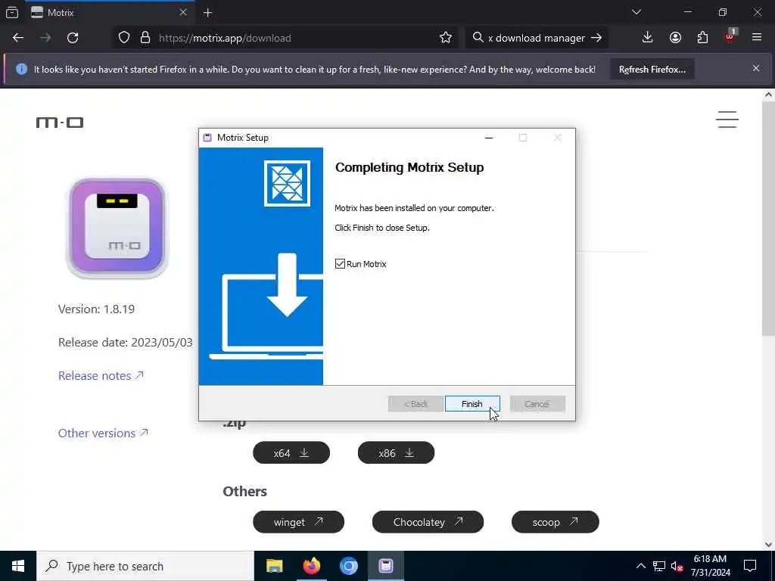The image size is (775, 581).
Task: Click the Motrix Setup title bar icon
Action: 207,138
